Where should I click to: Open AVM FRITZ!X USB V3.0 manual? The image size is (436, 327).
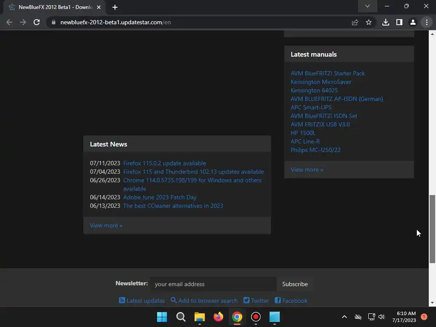click(320, 125)
